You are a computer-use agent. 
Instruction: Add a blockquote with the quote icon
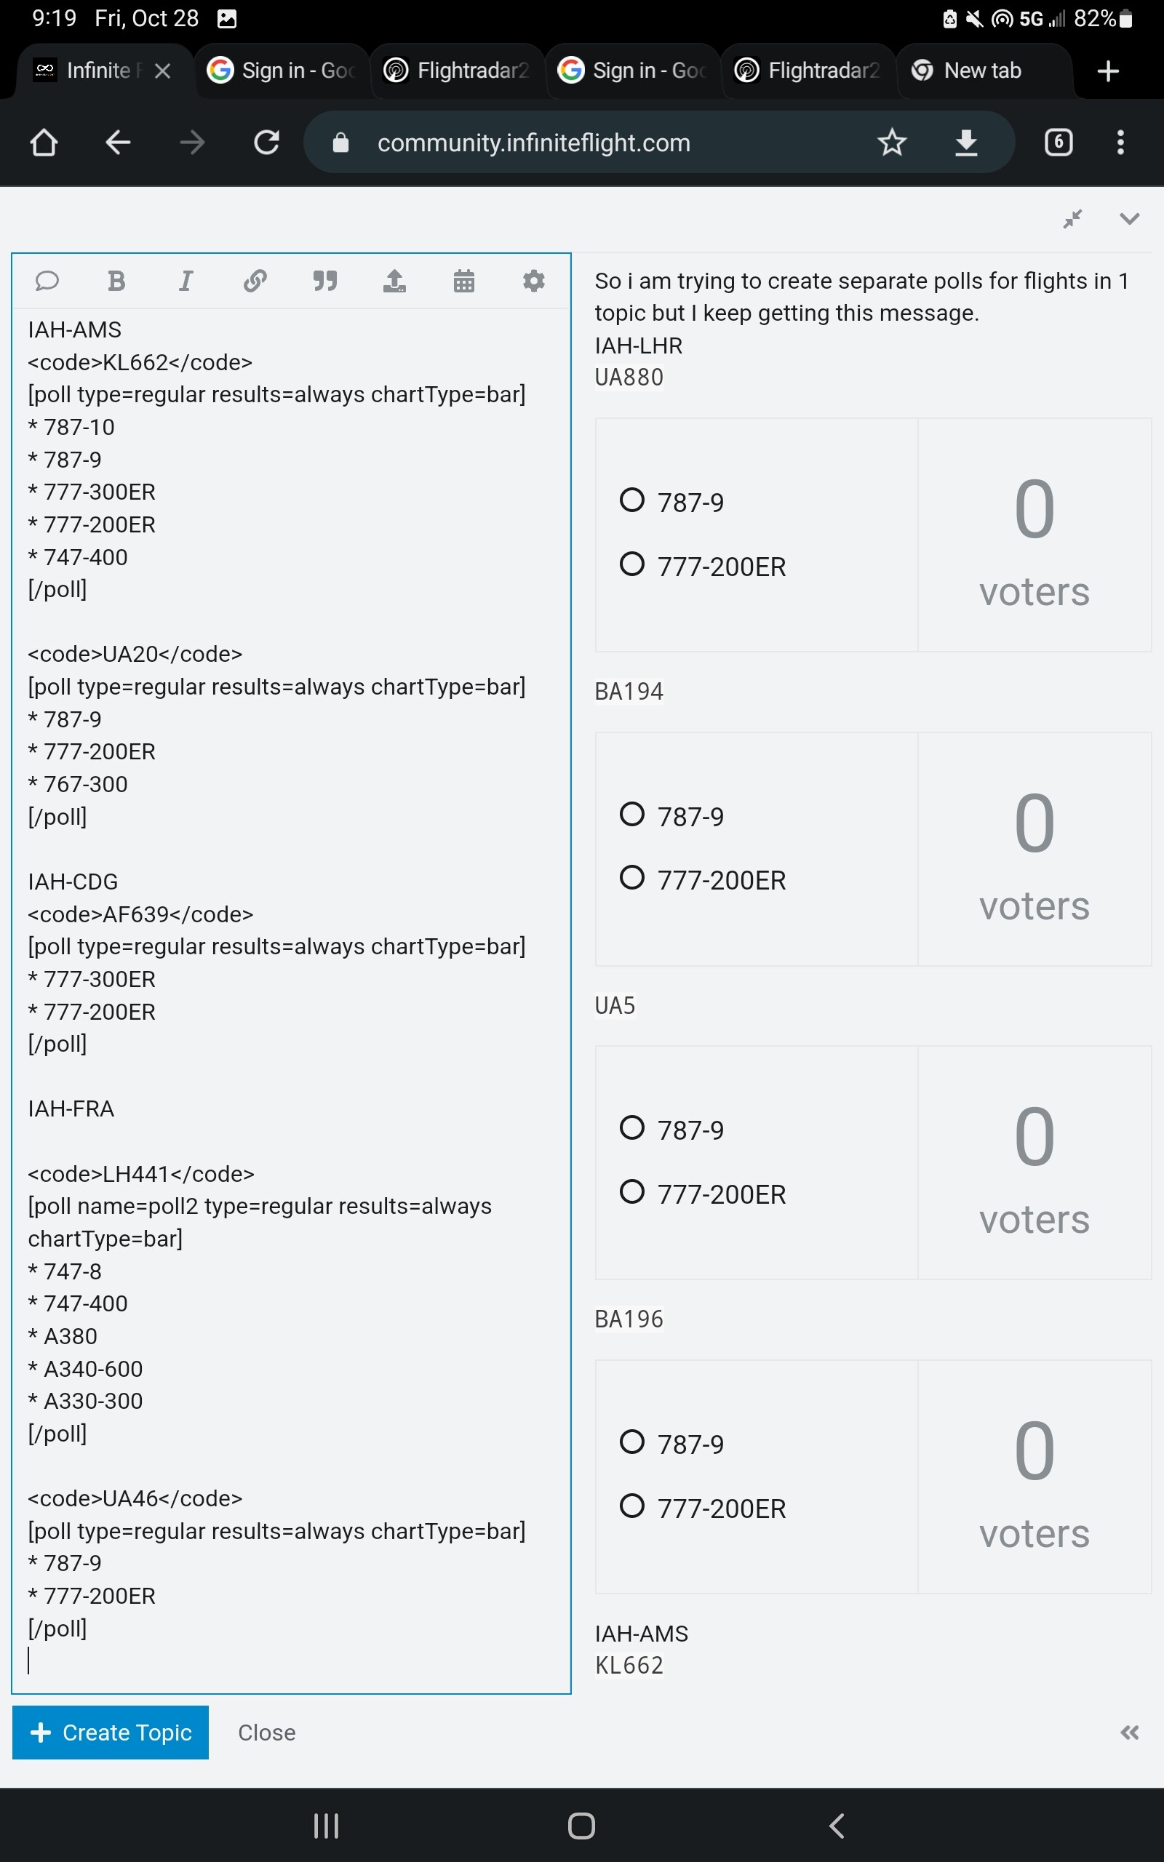click(325, 281)
